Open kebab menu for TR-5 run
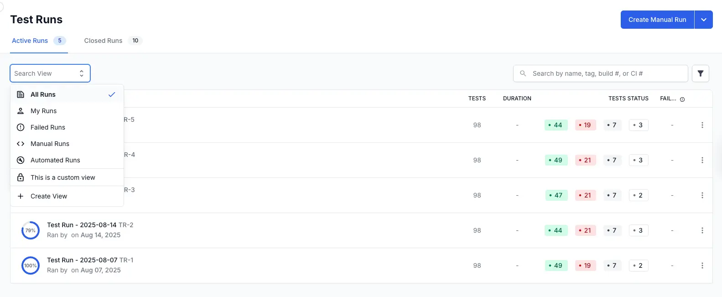 pos(702,125)
